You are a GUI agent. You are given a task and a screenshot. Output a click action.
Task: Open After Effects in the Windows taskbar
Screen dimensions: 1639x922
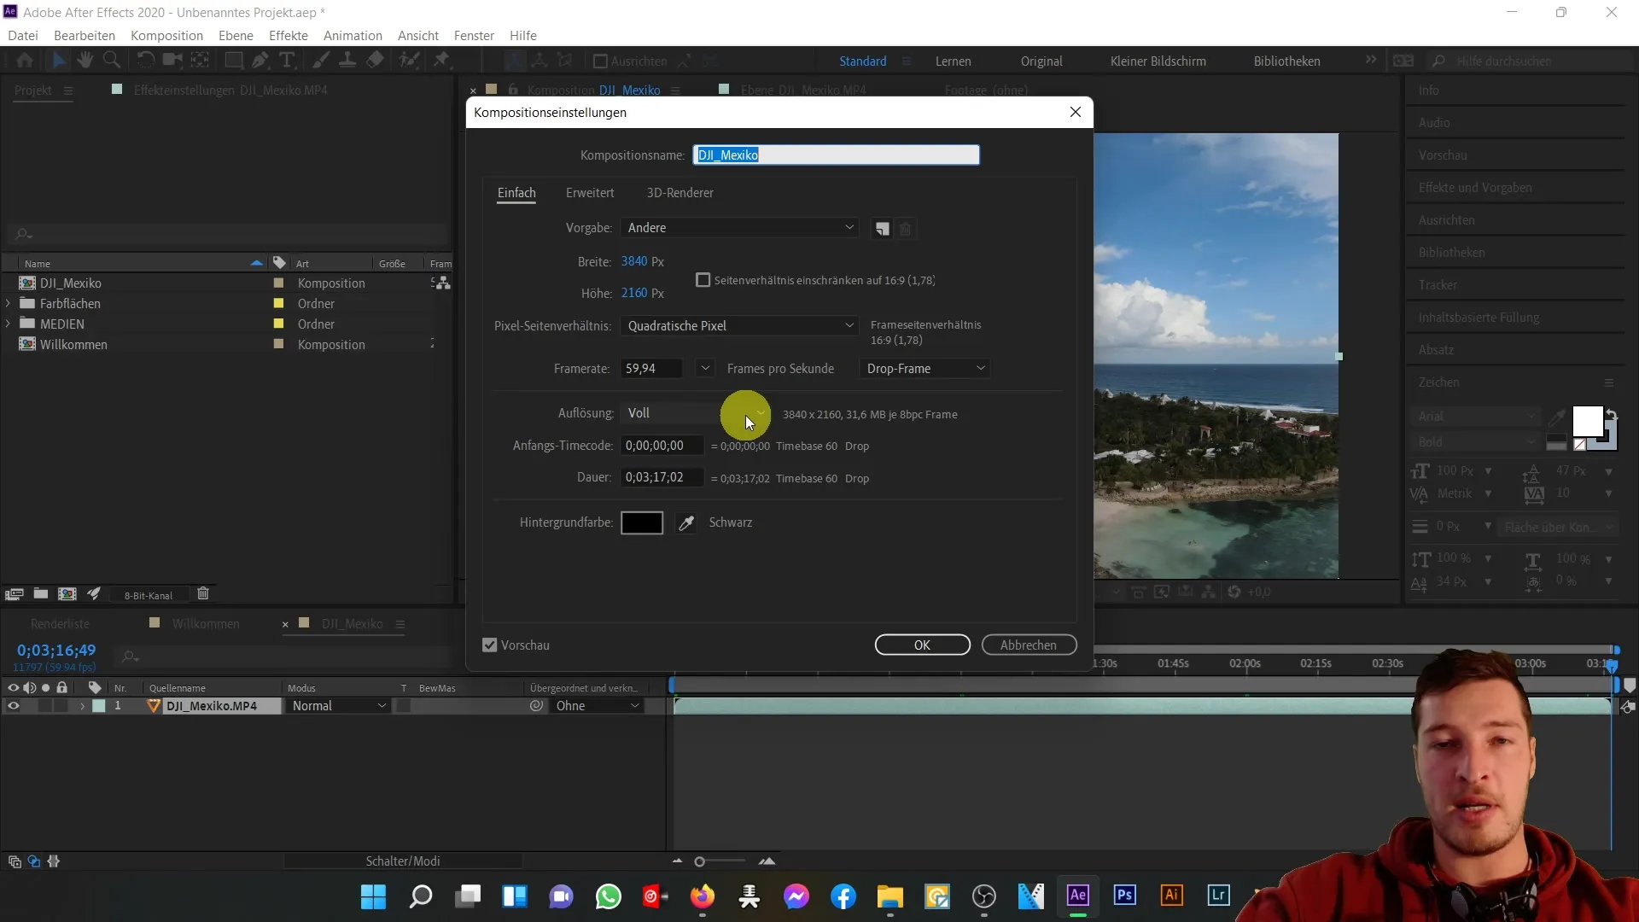[x=1078, y=896]
